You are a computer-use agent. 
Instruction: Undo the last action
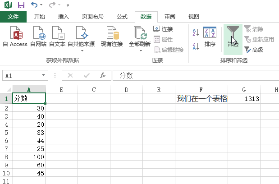point(34,5)
